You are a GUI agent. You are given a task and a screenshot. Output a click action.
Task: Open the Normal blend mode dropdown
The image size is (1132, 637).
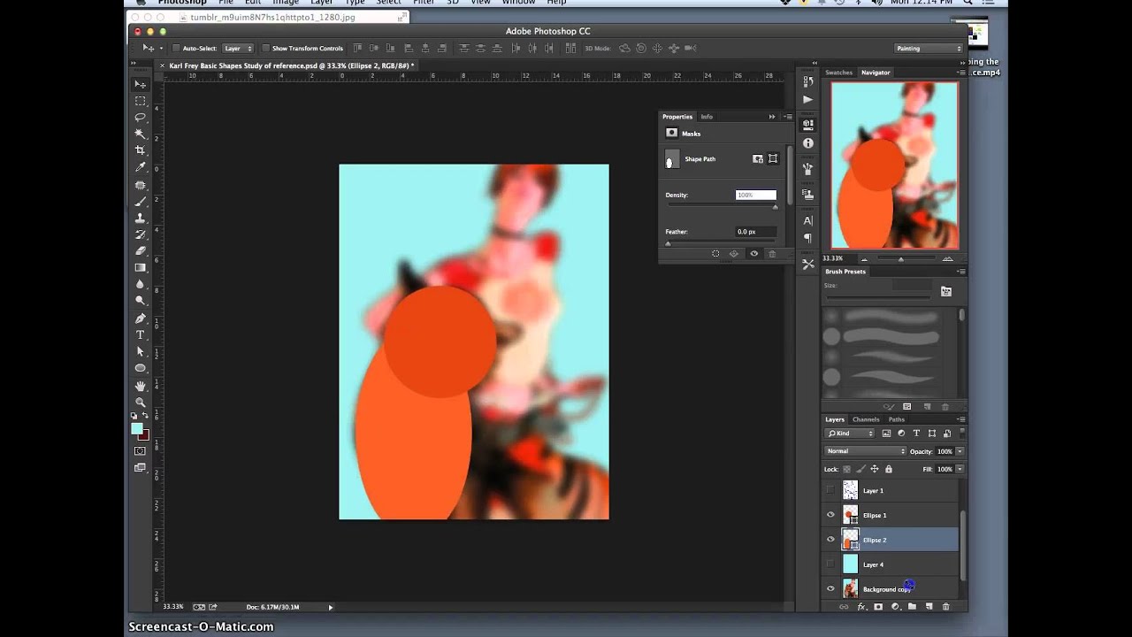point(865,451)
